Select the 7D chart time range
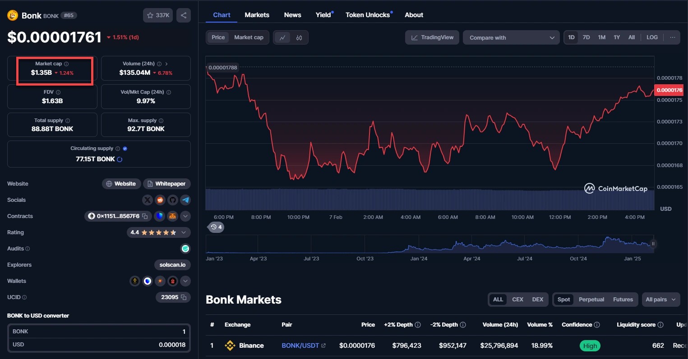 pos(586,37)
